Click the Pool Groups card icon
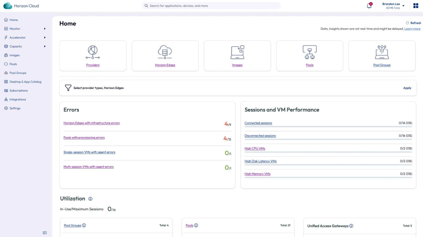This screenshot has height=237, width=423. (x=382, y=52)
